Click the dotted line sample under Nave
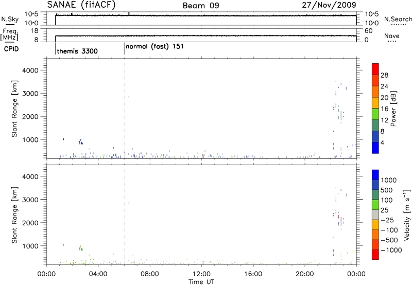Image resolution: width=412 pixels, height=285 pixels. tap(392, 41)
